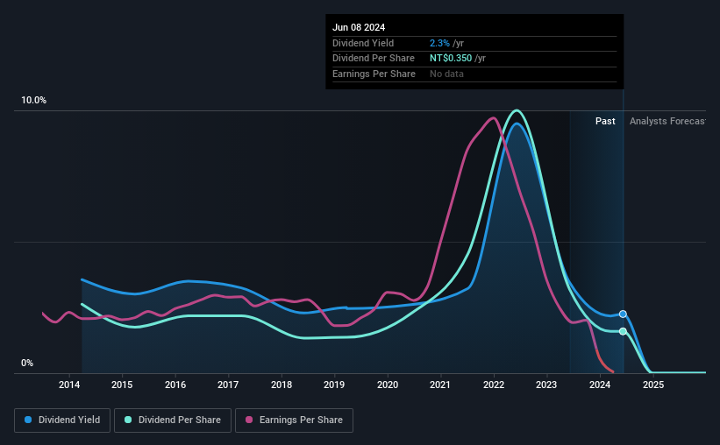This screenshot has width=720, height=445.
Task: Toggle the Earnings Per Share legend button
Action: click(294, 420)
